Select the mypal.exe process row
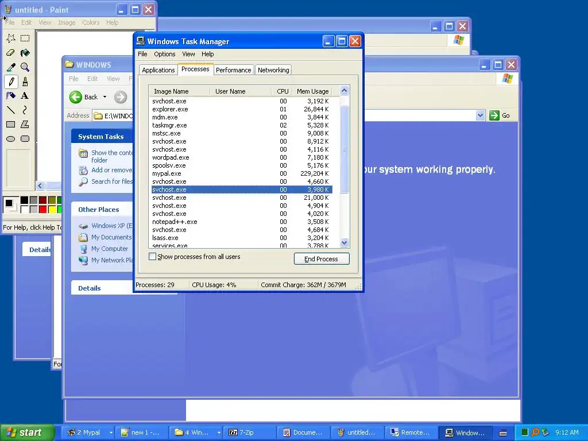Viewport: 588px width, 441px height. (242, 173)
